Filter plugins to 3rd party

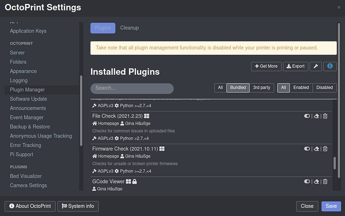click(261, 87)
